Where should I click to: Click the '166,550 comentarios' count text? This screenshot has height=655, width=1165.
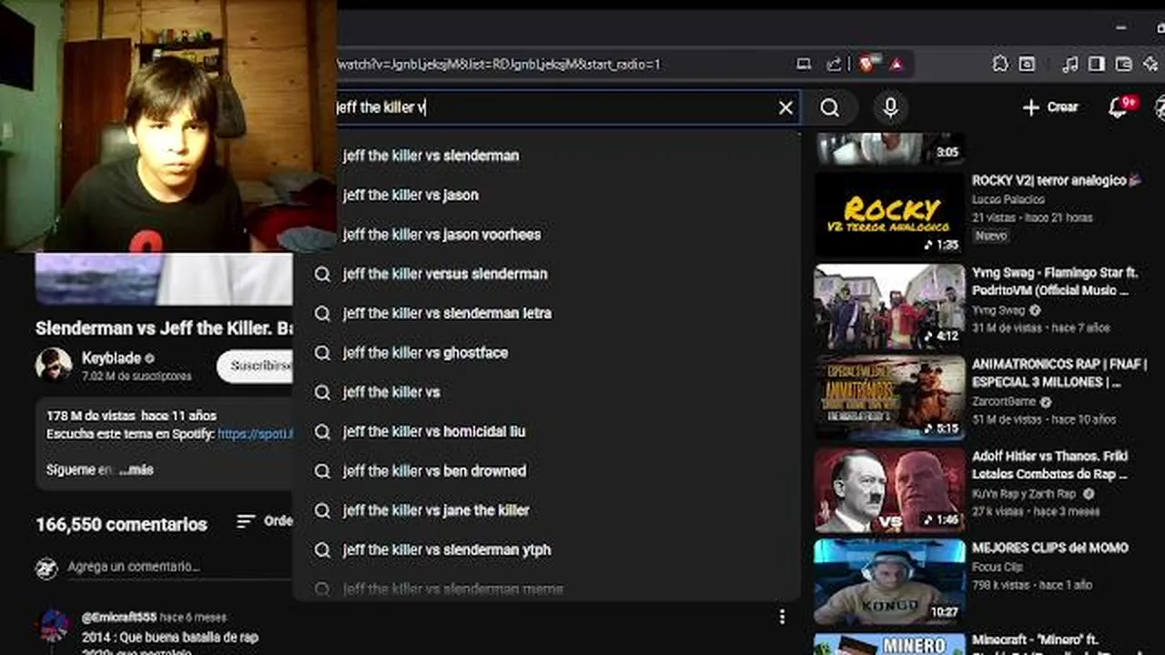point(121,524)
